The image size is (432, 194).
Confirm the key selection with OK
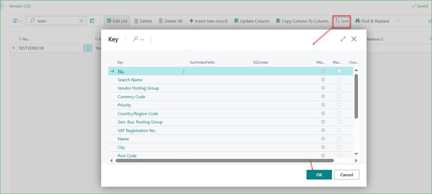[319, 175]
